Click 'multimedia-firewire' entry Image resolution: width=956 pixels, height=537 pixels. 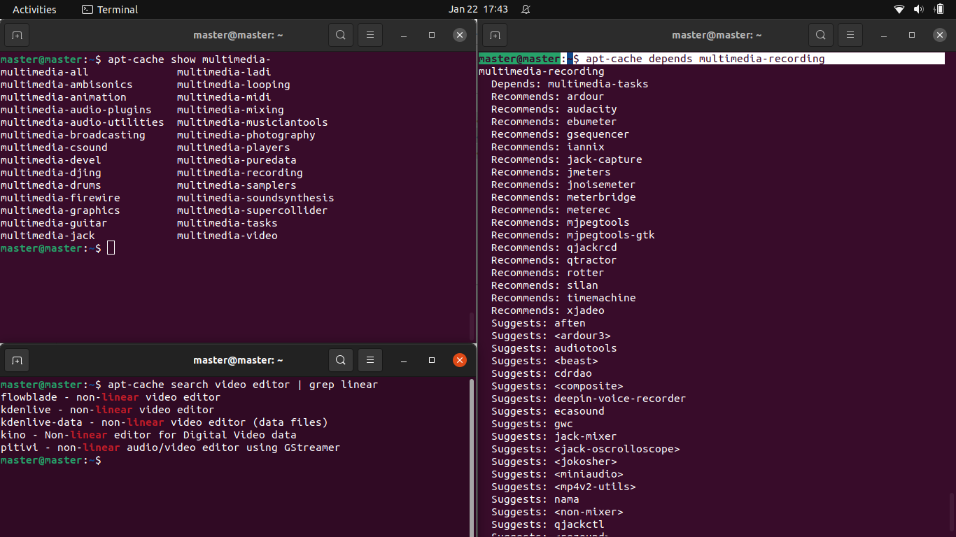coord(60,198)
